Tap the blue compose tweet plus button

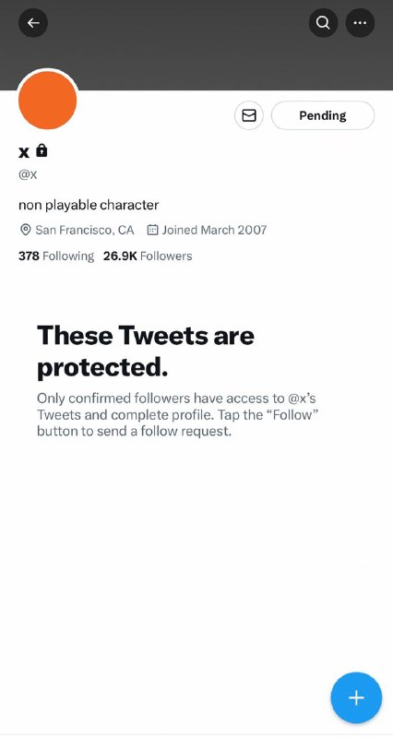tap(356, 697)
